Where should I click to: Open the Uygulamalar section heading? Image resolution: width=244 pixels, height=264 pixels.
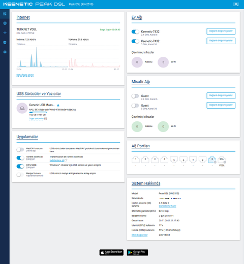coord(27,137)
